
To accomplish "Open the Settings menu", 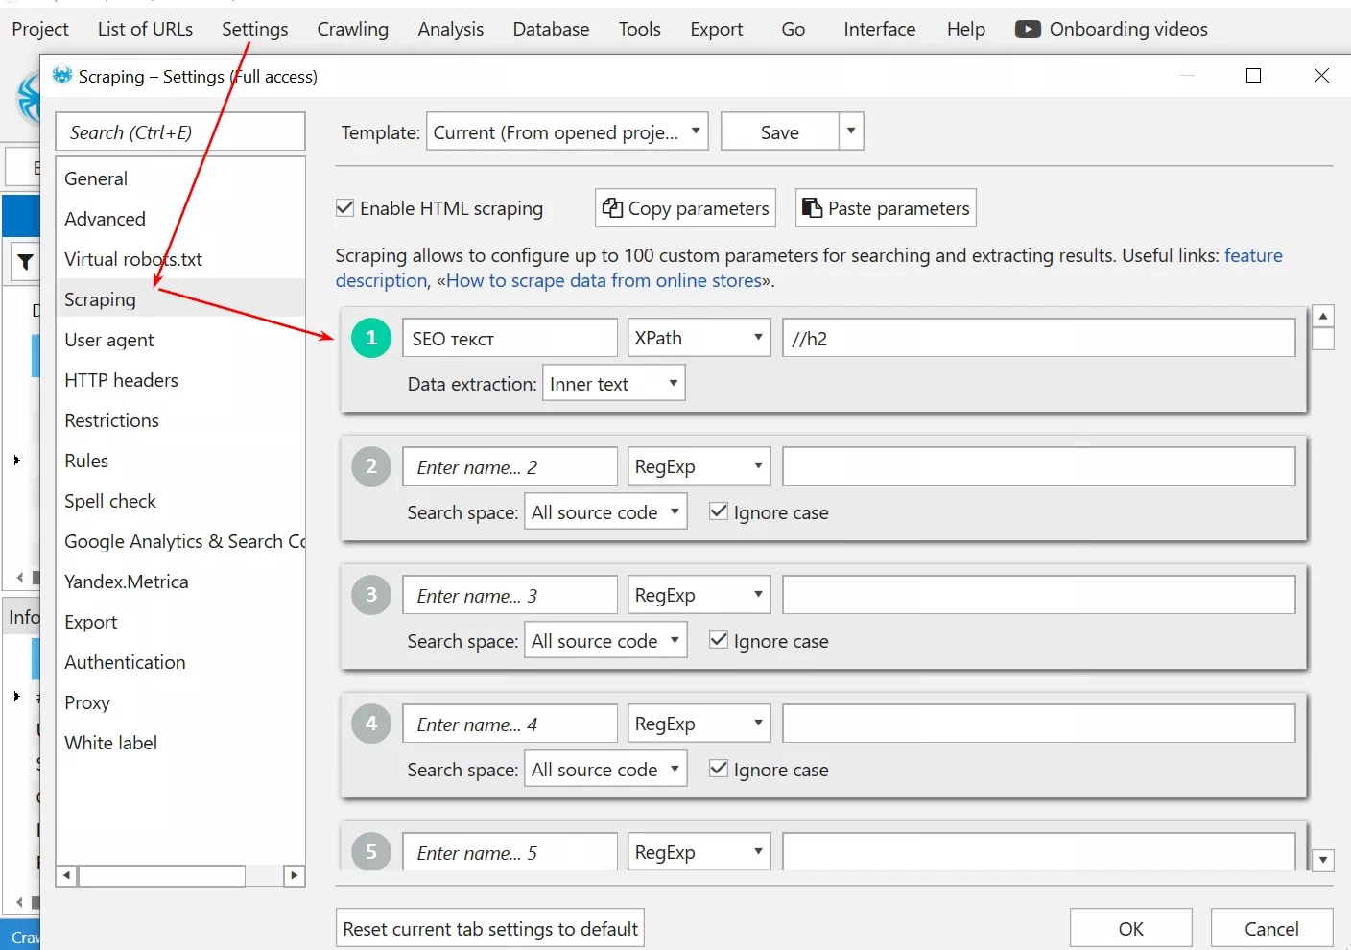I will coord(255,29).
